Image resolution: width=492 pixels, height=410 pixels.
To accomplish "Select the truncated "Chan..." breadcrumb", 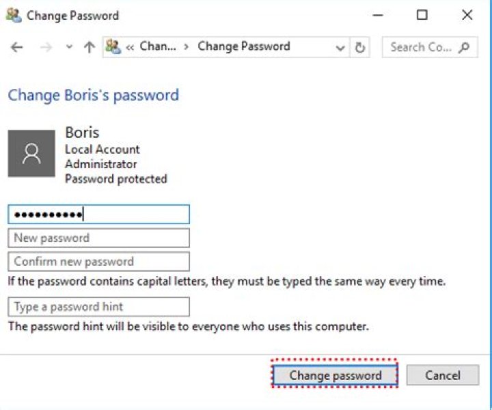I will pos(158,46).
